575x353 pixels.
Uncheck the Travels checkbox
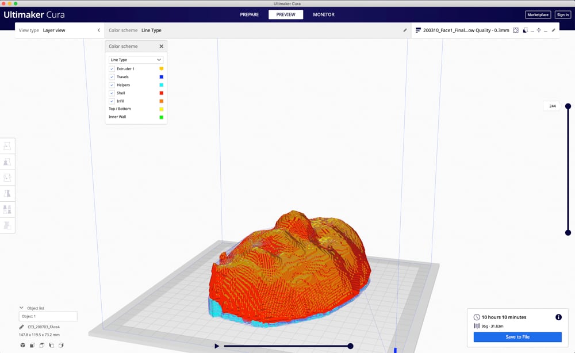click(x=112, y=77)
